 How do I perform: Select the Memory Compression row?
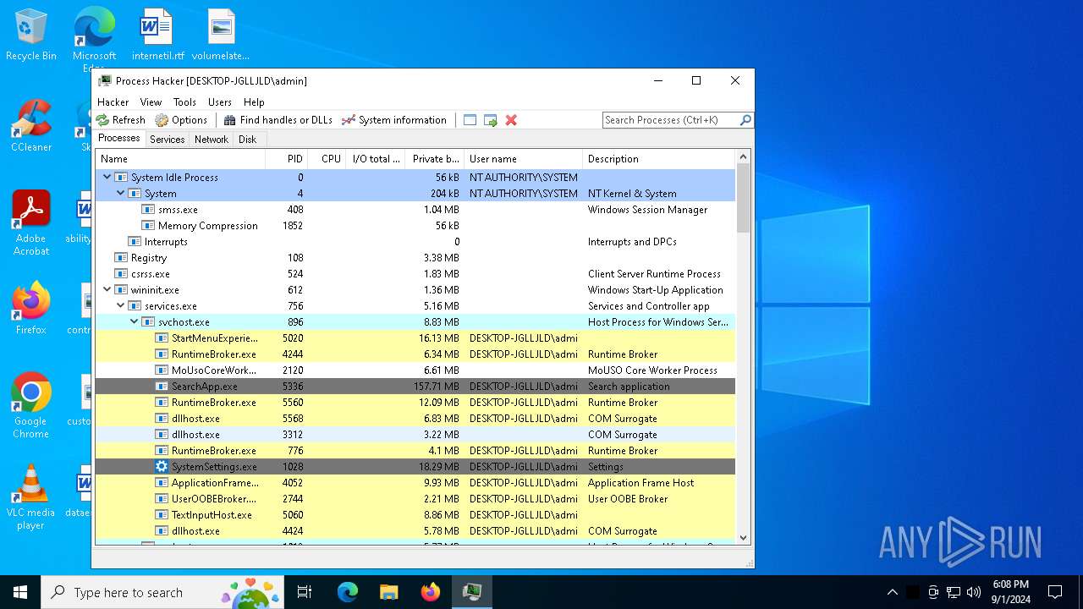(415, 225)
